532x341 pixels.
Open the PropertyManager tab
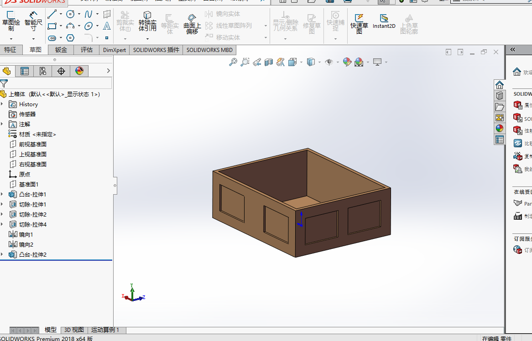[25, 71]
